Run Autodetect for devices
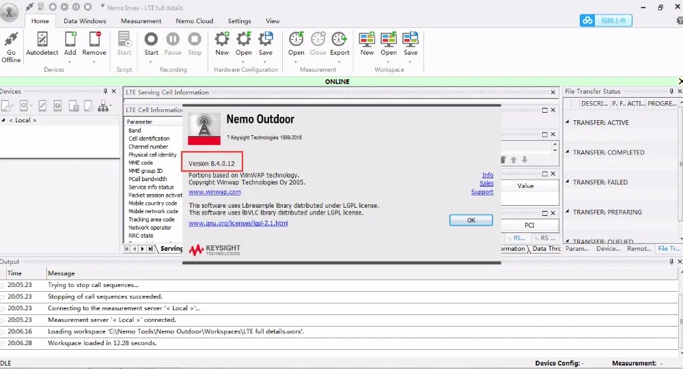 click(x=42, y=39)
